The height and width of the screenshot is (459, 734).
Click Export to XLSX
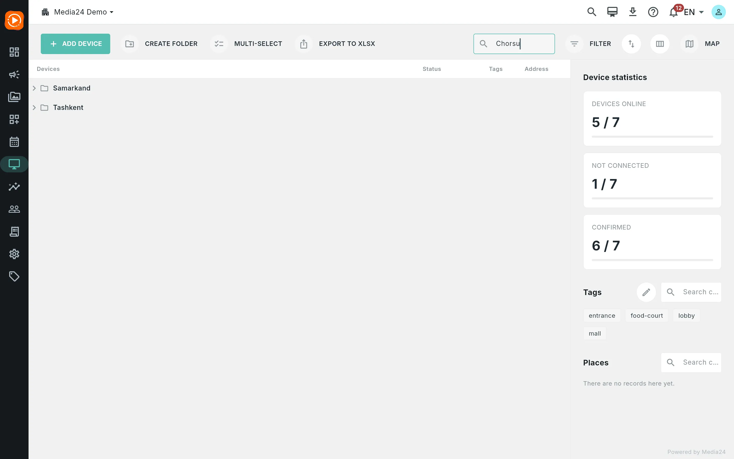point(335,44)
